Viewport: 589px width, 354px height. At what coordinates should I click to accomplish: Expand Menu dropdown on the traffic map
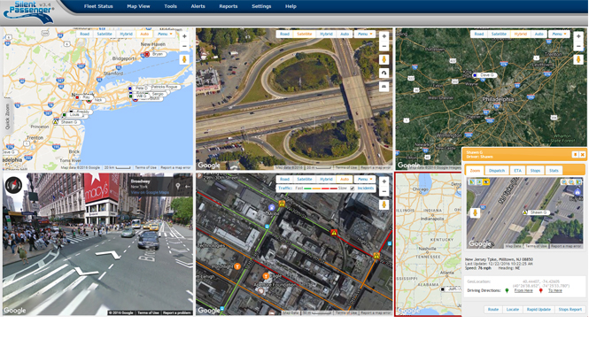[x=364, y=179]
